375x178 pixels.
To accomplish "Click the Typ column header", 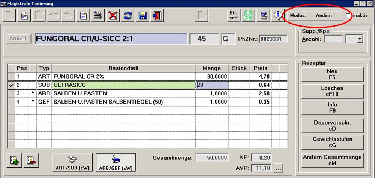I will pyautogui.click(x=44, y=68).
